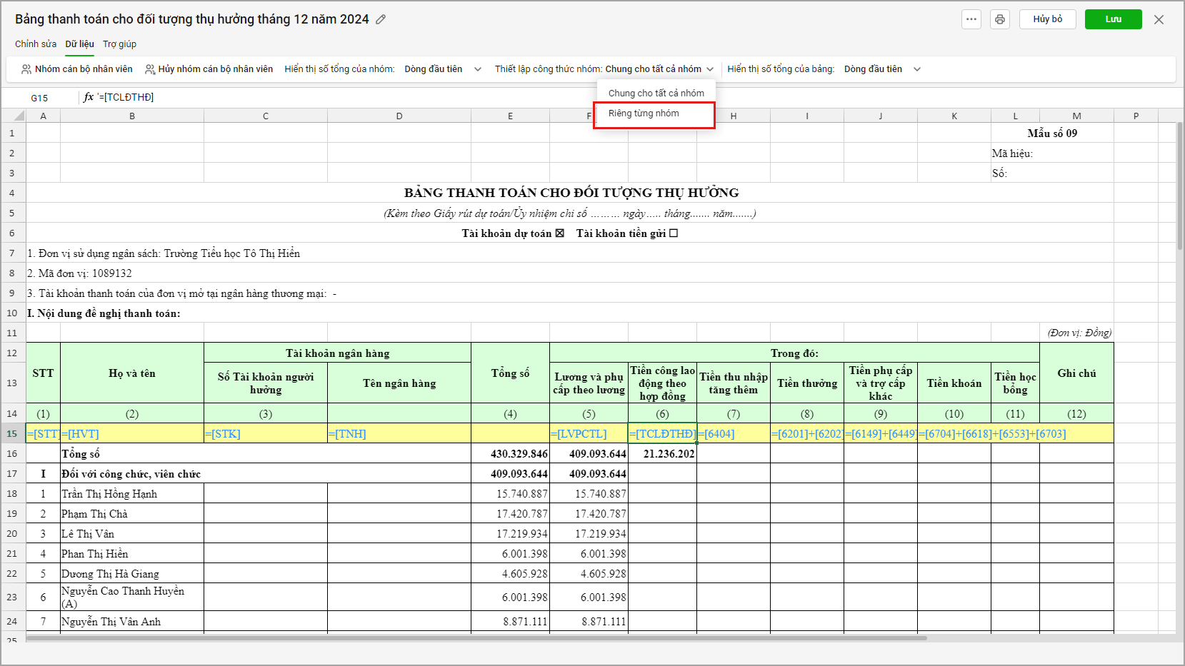This screenshot has height=666, width=1185.
Task: Open the 'Hiển thị số tổng của bảng' dropdown
Action: point(882,69)
